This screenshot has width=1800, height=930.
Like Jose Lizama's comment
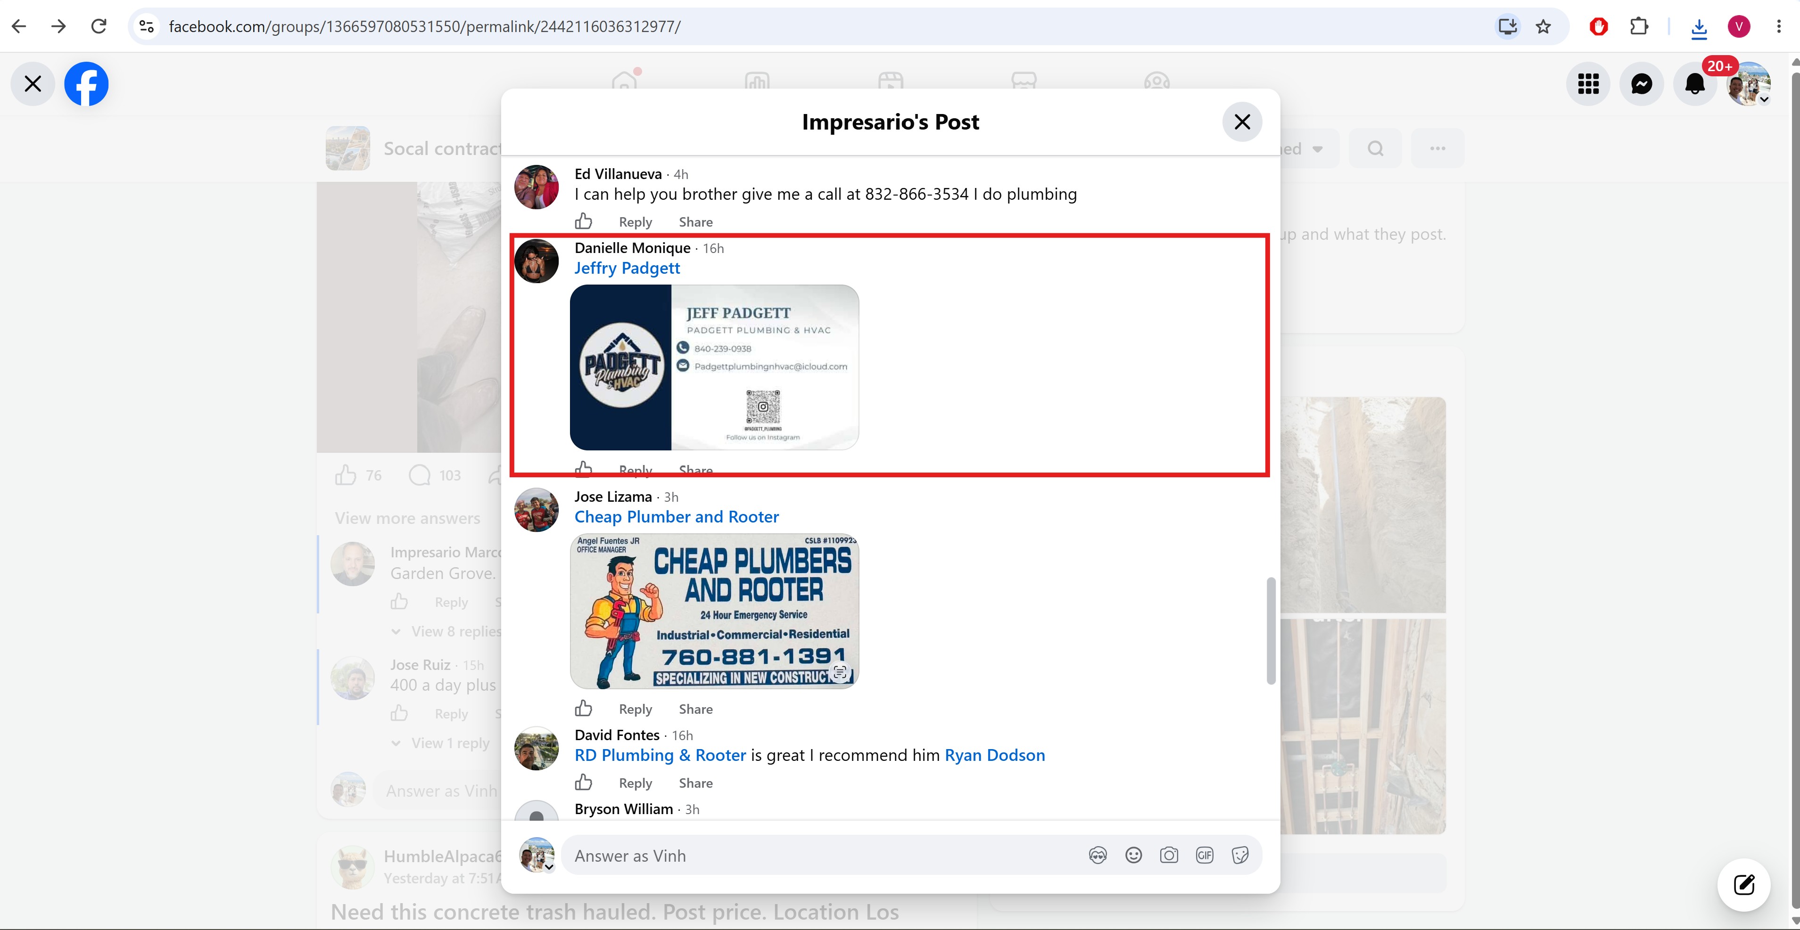(584, 709)
